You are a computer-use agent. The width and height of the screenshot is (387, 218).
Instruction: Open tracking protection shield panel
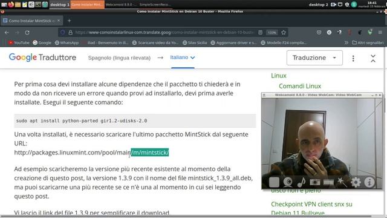63,32
